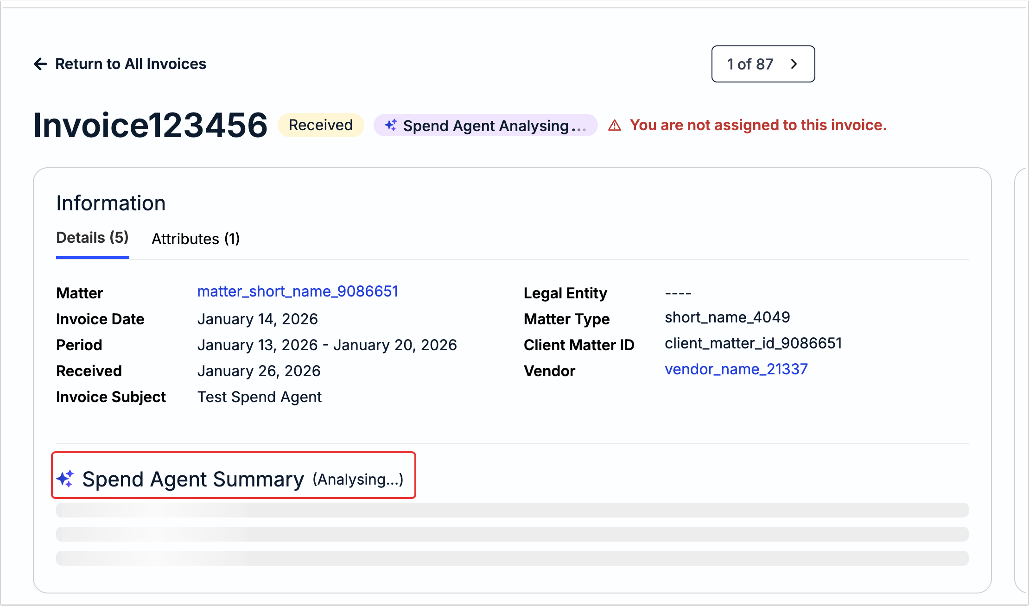Click the Invoice123456 title
The width and height of the screenshot is (1029, 606).
(151, 125)
